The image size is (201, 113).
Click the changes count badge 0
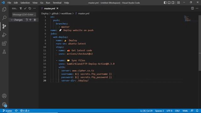pyautogui.click(x=35, y=20)
